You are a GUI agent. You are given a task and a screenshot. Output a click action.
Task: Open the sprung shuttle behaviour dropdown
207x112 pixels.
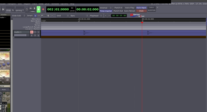coord(19,10)
